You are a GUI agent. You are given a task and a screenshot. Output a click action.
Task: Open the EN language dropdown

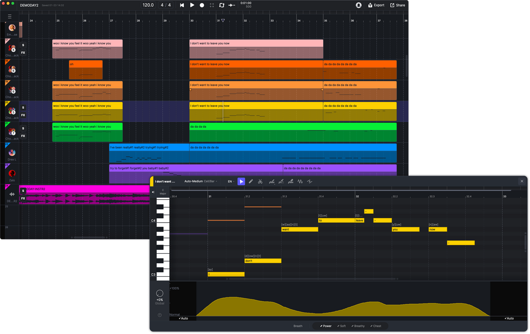[x=231, y=181]
